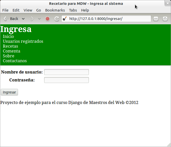Click the Nombre de usuario label
171x147 pixels.
click(x=22, y=72)
